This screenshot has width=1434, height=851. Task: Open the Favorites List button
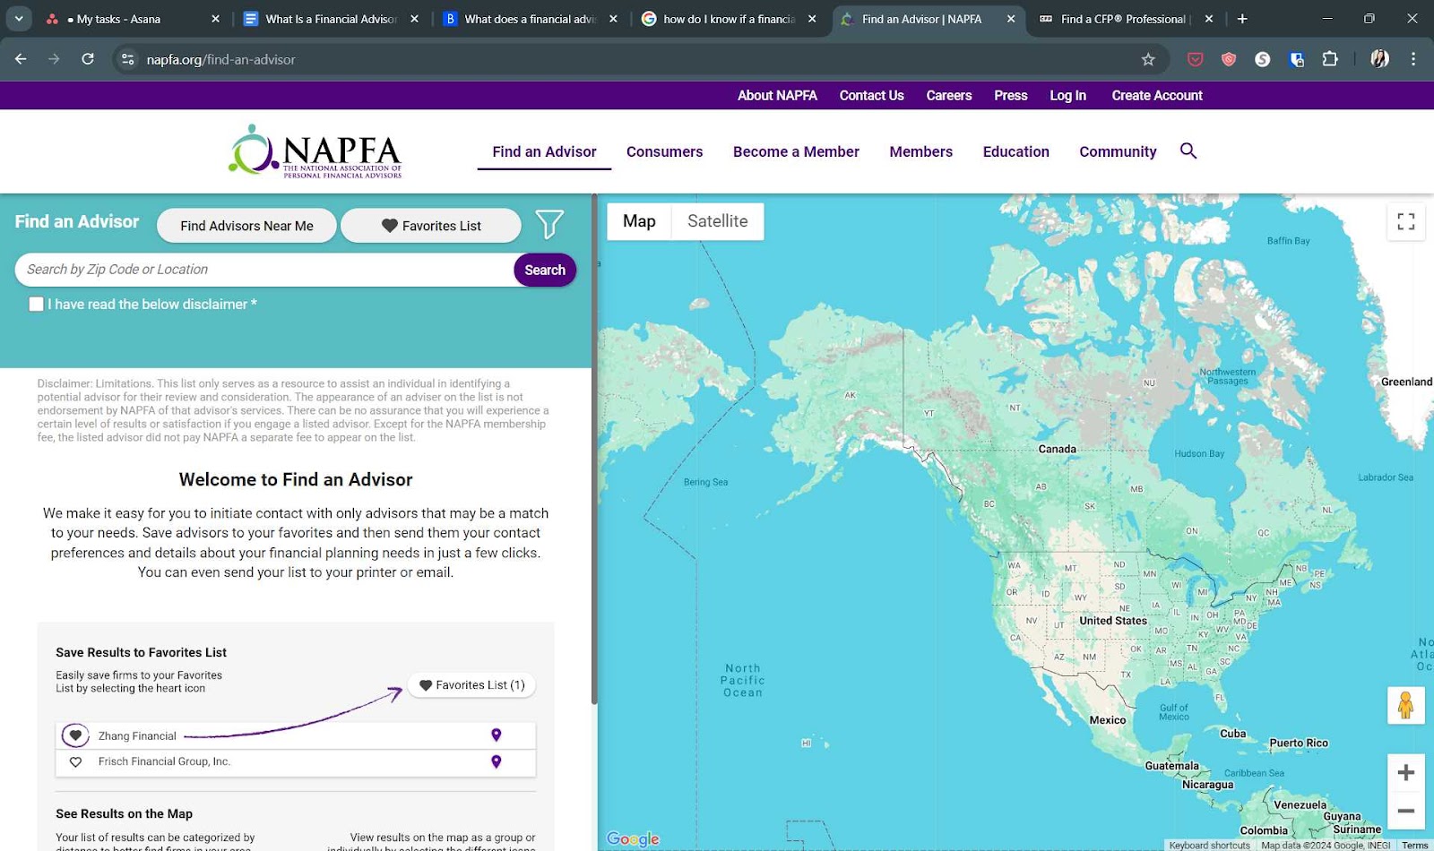[x=431, y=226]
